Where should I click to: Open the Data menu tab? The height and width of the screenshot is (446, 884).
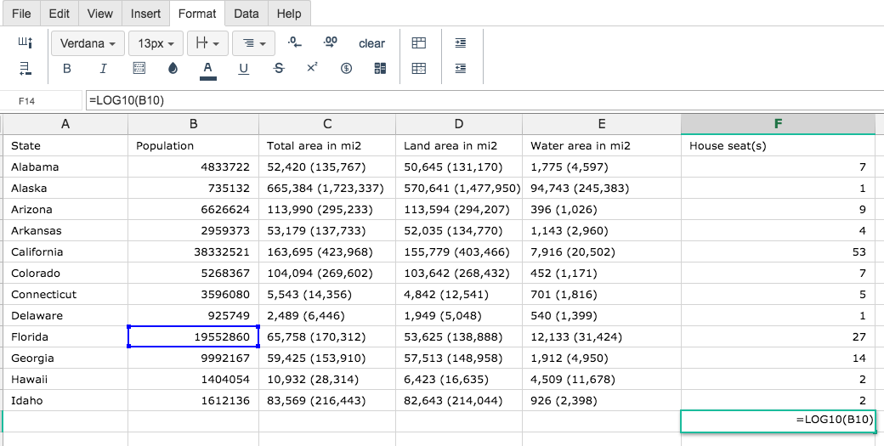tap(246, 14)
